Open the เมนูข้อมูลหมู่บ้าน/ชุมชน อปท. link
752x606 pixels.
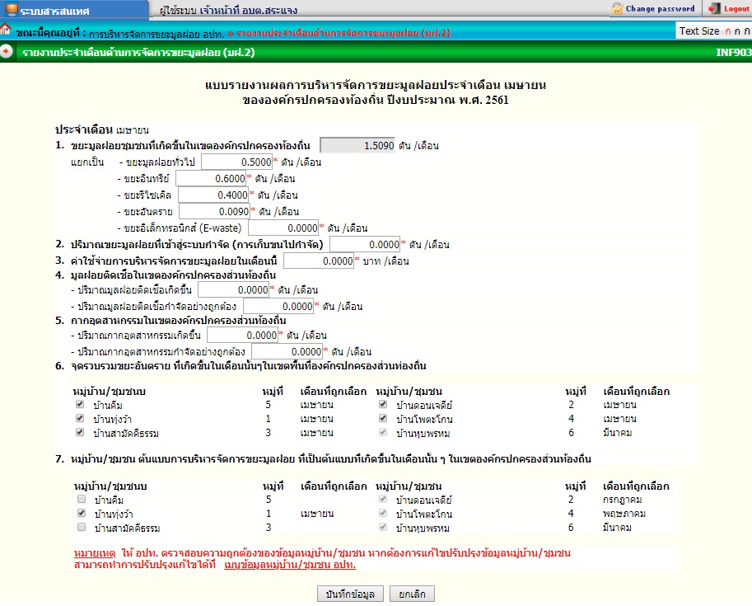(290, 565)
